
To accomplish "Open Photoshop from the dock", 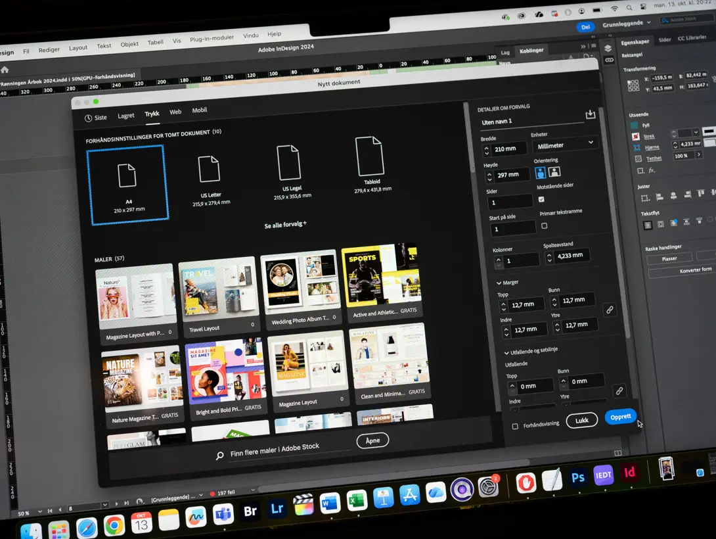I will click(578, 478).
